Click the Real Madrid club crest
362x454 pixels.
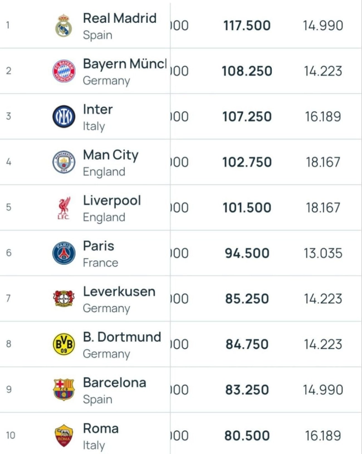(63, 26)
